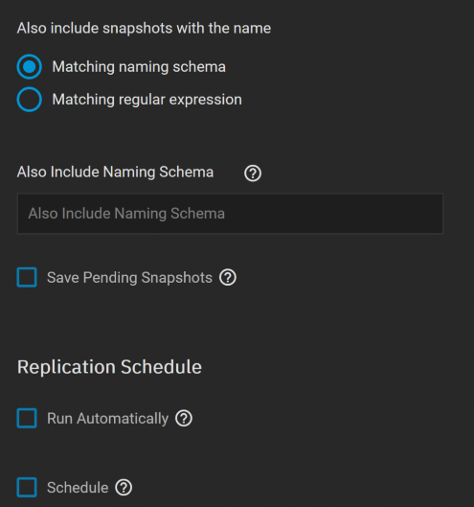Screen dimensions: 474x507
Task: Click the 'Run Automatically' label text
Action: [x=107, y=419]
